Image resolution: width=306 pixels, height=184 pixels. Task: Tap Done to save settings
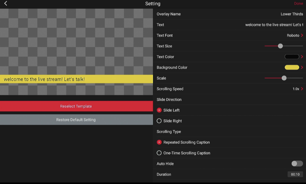tap(299, 4)
